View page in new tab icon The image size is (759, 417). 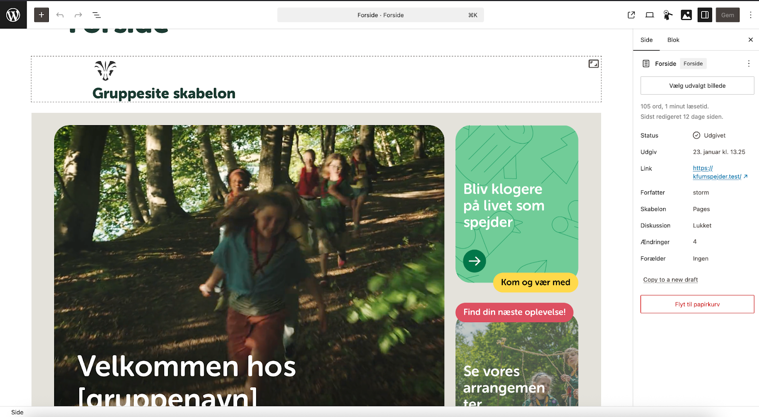631,15
